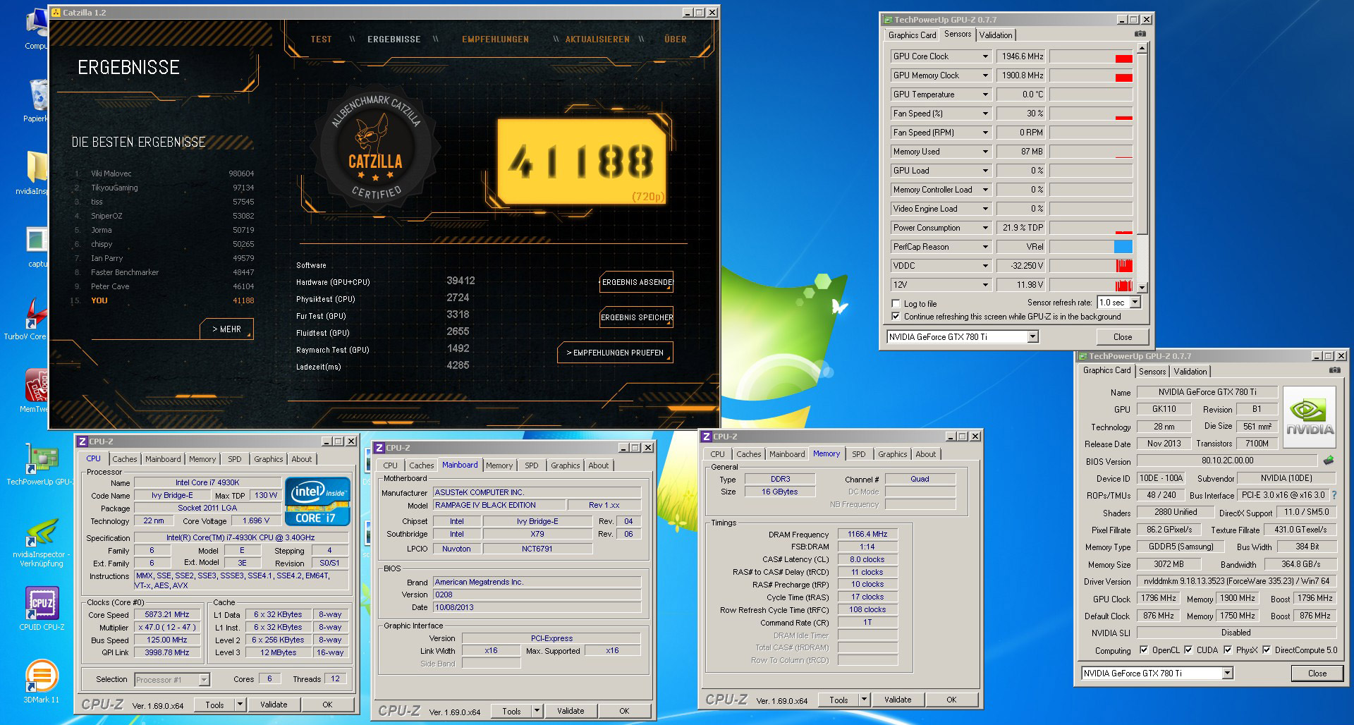Click the screenshot camera icon in GPU-Z Sensors

[1140, 34]
